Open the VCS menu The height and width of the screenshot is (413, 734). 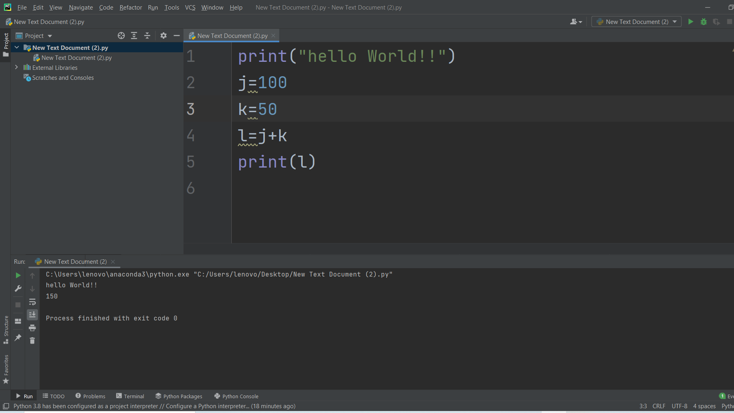pos(190,8)
